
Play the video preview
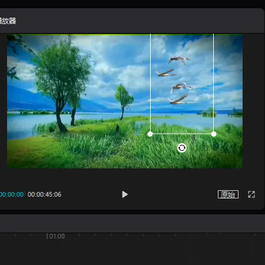125,194
